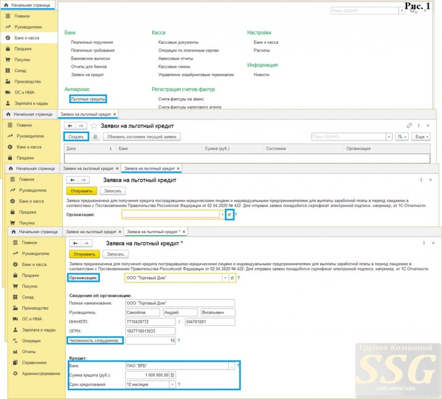
Task: Expand the empty Организация field dropdown
Action: tap(222, 215)
